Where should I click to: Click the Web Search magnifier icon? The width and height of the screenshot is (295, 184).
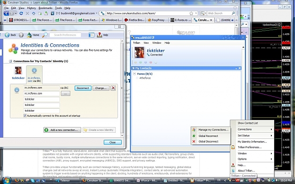[x=234, y=13]
